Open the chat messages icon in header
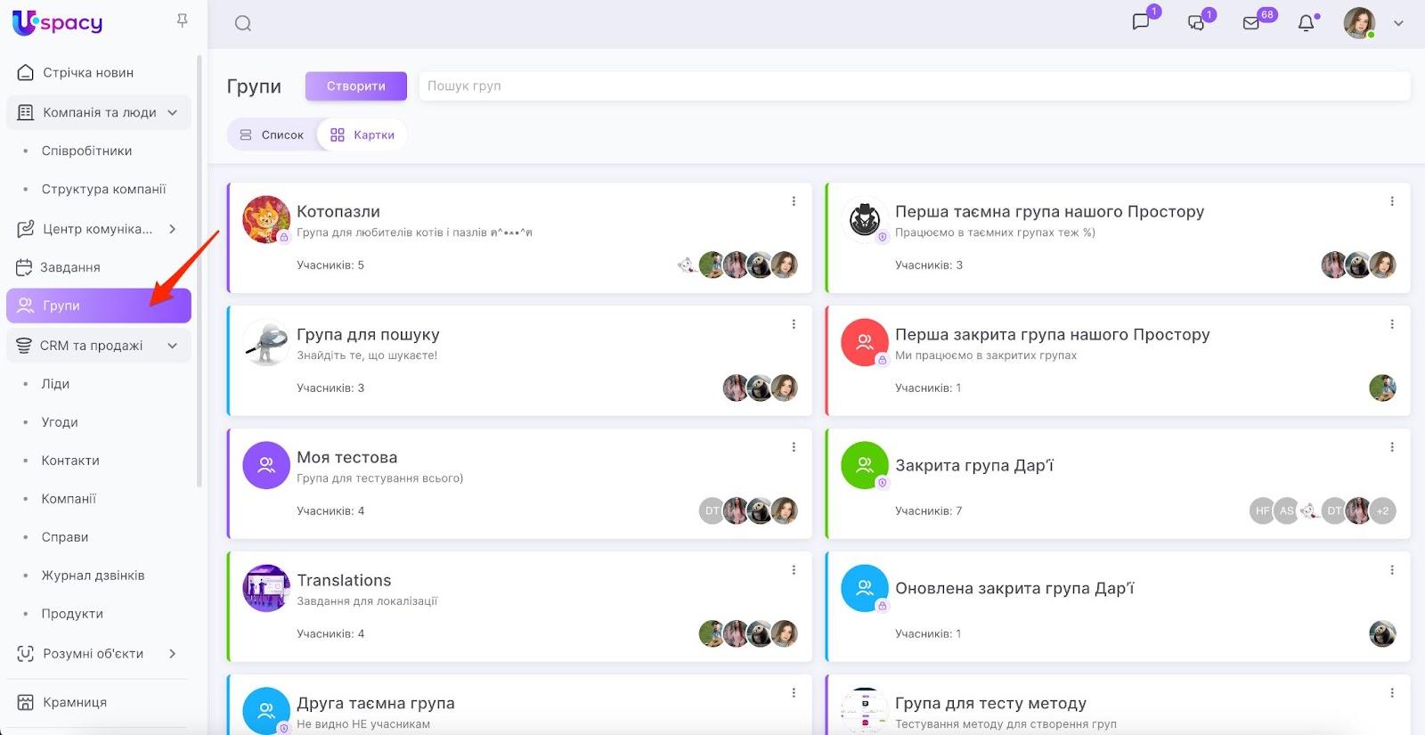 pos(1141,23)
